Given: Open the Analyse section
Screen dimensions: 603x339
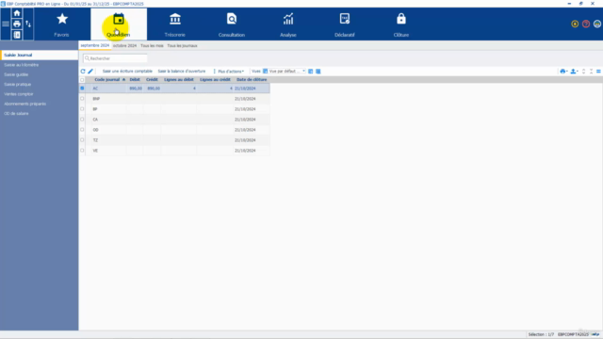Looking at the screenshot, I should (x=288, y=24).
